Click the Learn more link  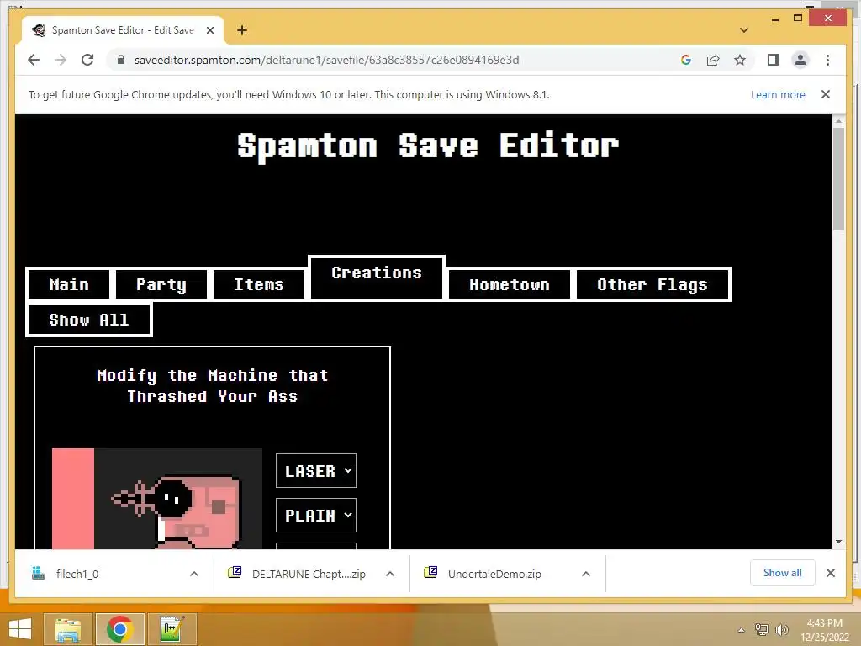[778, 94]
